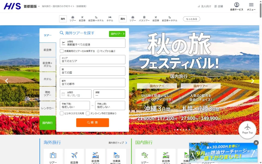Enable 添乗員同行ツアーのみ検索する checkbox
The height and width of the screenshot is (164, 262).
pos(62,51)
